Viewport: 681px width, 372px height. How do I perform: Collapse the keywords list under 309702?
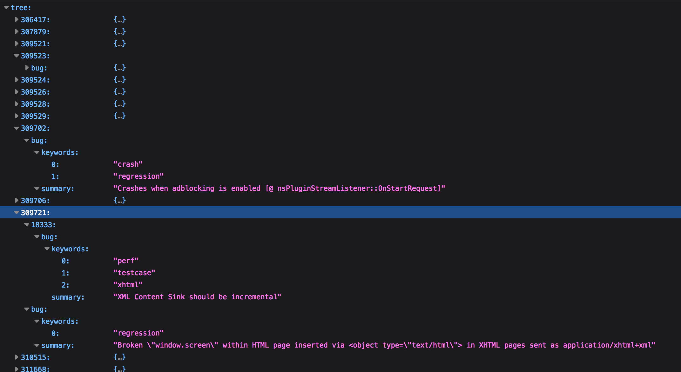pyautogui.click(x=37, y=152)
